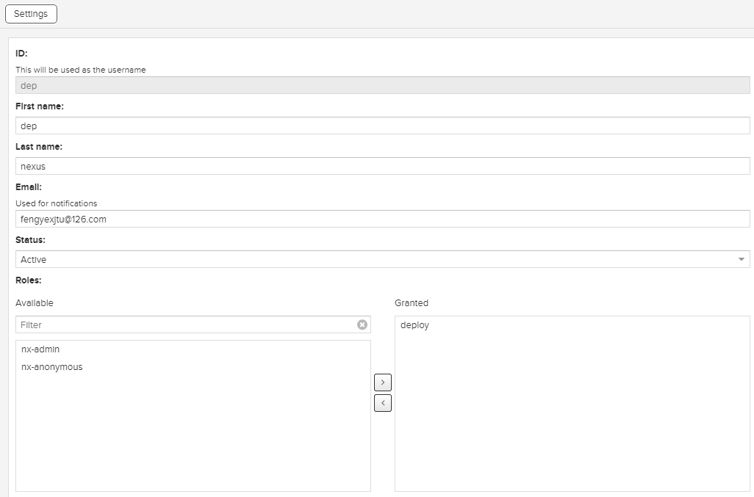
Task: Click the clear filter X icon
Action: click(x=362, y=324)
